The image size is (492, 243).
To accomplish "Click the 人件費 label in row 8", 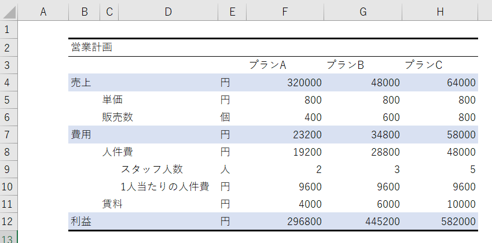I will click(118, 152).
